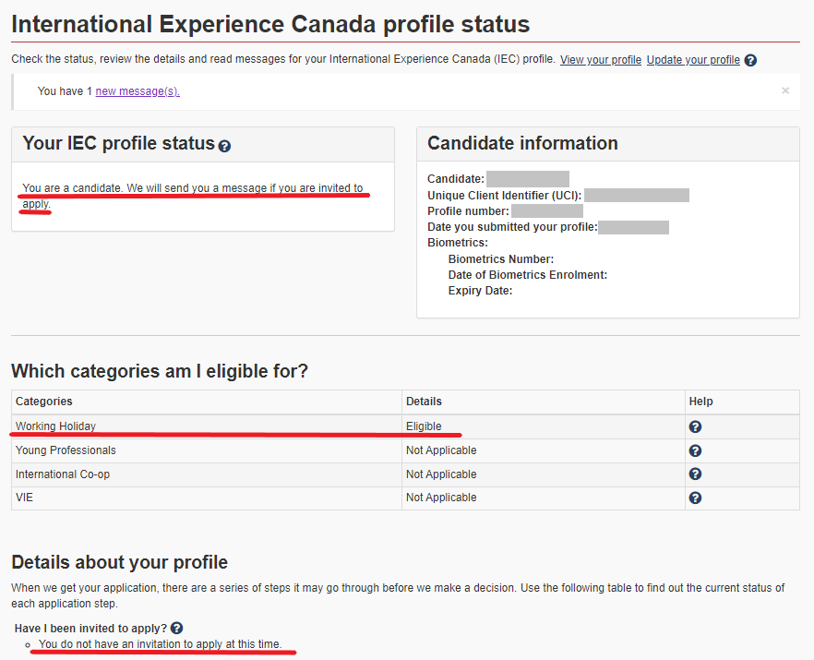Image resolution: width=814 pixels, height=660 pixels.
Task: Click help icon next to IEC profile status heading
Action: [x=224, y=147]
